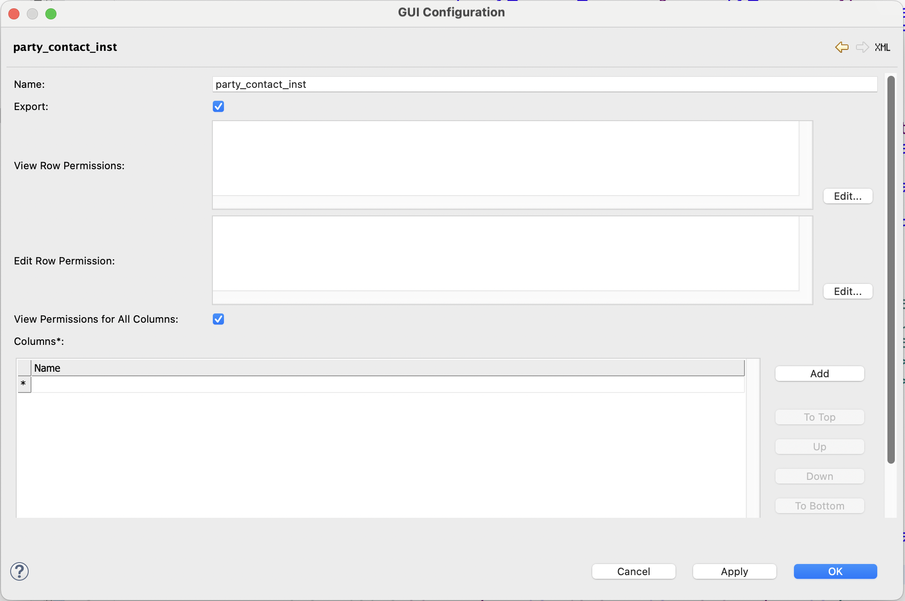Select the asterisk row in Columns table

point(24,384)
